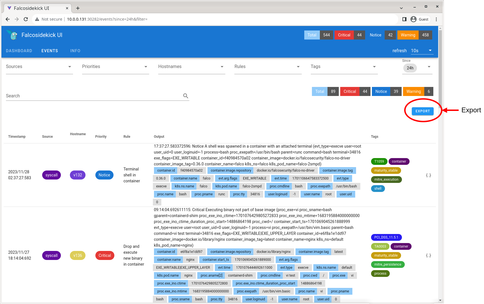The width and height of the screenshot is (484, 304).
Task: Click the Notice priority chip
Action: (x=104, y=175)
